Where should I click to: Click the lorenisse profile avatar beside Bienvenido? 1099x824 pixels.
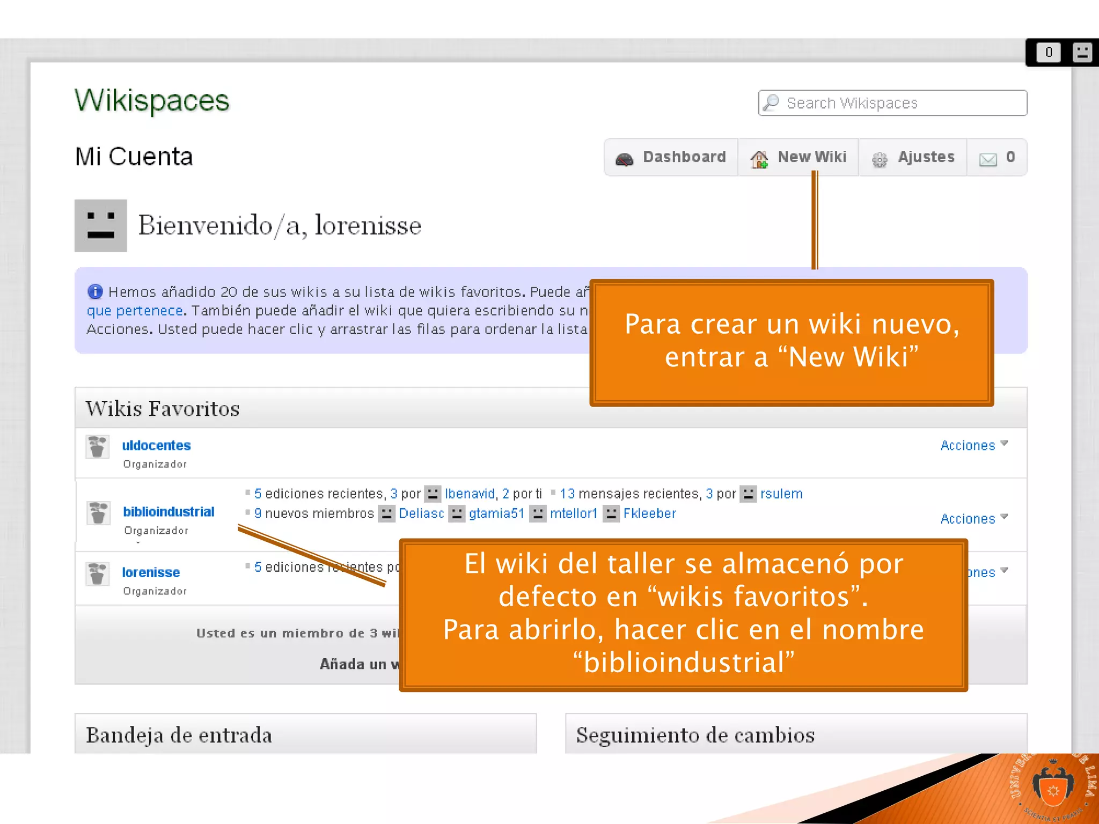pos(101,225)
